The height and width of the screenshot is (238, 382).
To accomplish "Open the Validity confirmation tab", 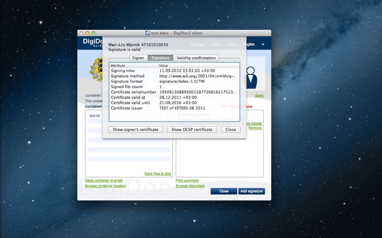I will click(x=196, y=58).
